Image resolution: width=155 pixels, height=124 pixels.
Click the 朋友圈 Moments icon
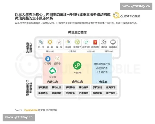[x=68, y=42]
